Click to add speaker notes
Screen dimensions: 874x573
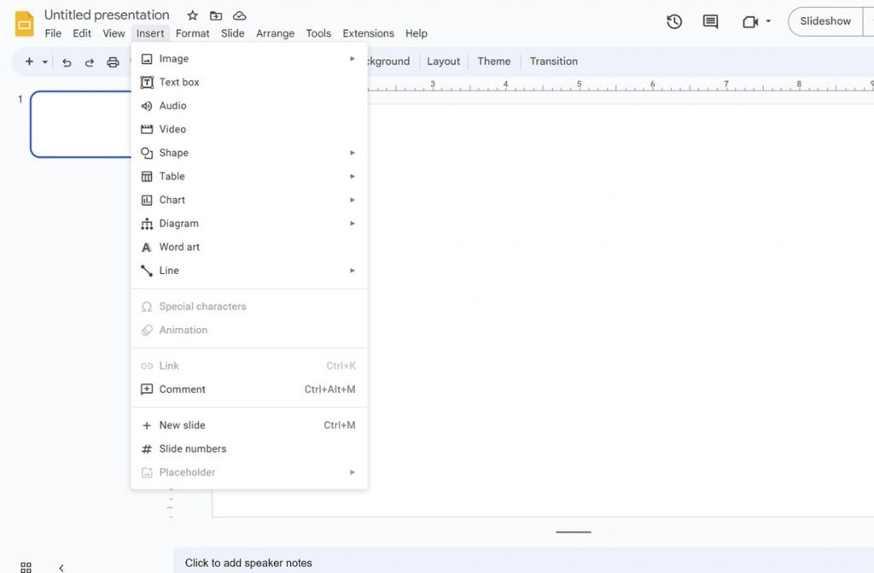pyautogui.click(x=248, y=563)
